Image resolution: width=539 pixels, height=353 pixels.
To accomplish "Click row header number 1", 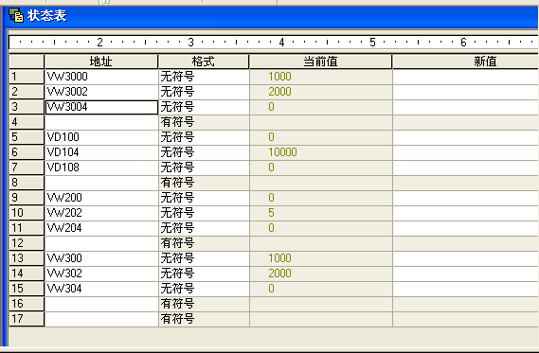I will click(27, 77).
